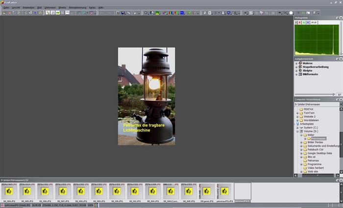Viewport: 343px width, 208px height.
Task: Open the Bearbeiten menu
Action: [28, 8]
